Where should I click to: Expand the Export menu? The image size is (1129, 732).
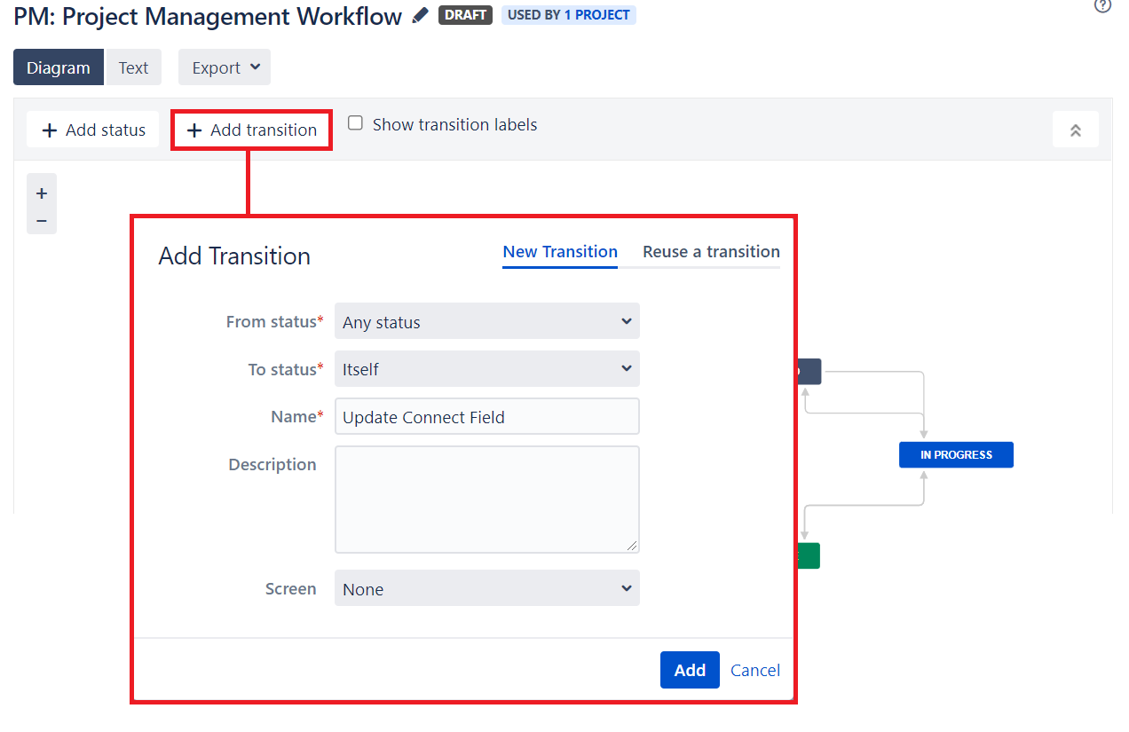click(x=224, y=67)
